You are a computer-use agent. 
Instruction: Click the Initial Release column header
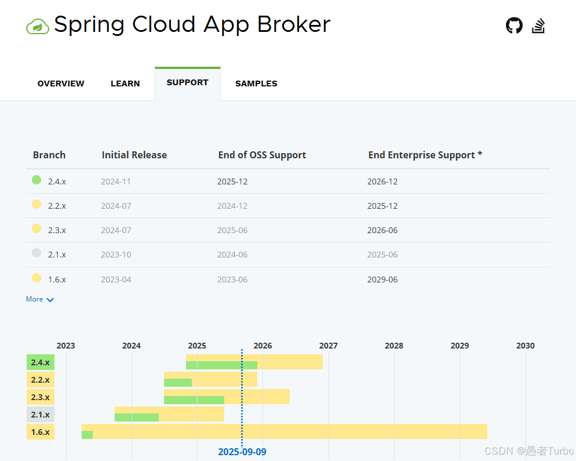click(x=134, y=155)
